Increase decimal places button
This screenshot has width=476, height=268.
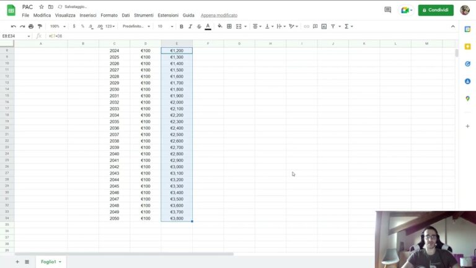coord(100,27)
